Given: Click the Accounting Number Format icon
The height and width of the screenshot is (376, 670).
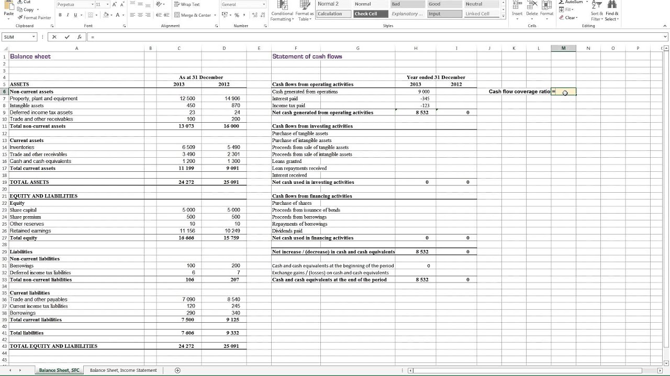Looking at the screenshot, I should point(225,15).
